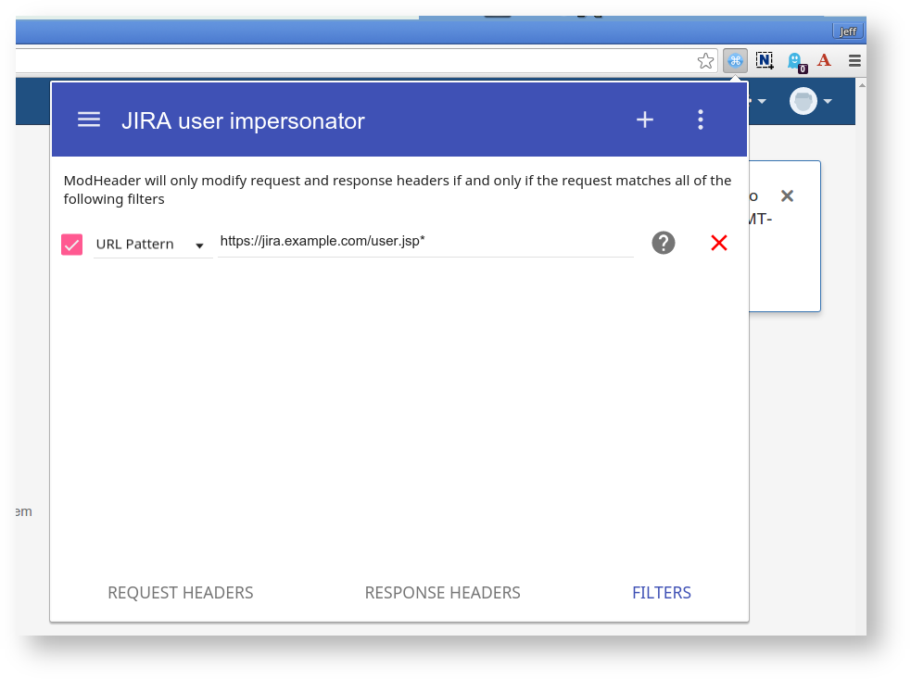Click the ModHeader extension icon in the toolbar
Viewport: 911px width, 680px height.
coord(735,61)
